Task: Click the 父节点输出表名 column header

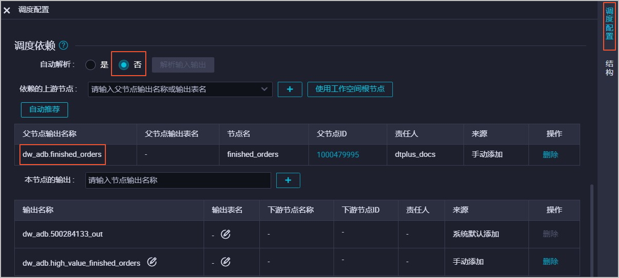Action: pyautogui.click(x=172, y=134)
